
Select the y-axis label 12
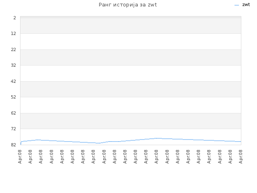pos(13,33)
